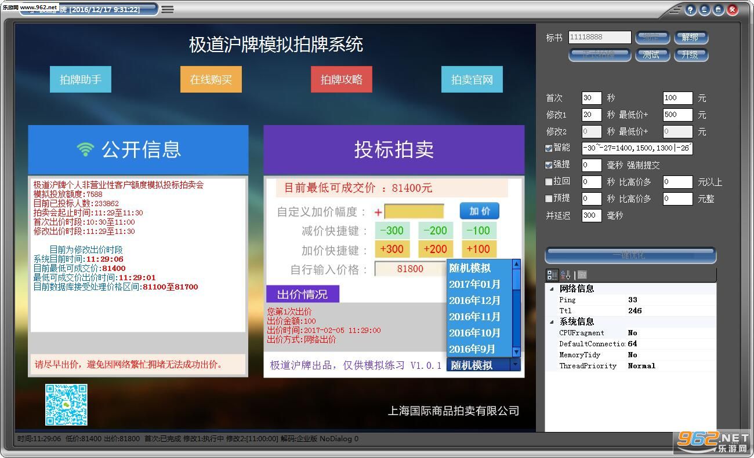Choose 2016年12月 from the list
This screenshot has width=754, height=458.
tap(479, 301)
